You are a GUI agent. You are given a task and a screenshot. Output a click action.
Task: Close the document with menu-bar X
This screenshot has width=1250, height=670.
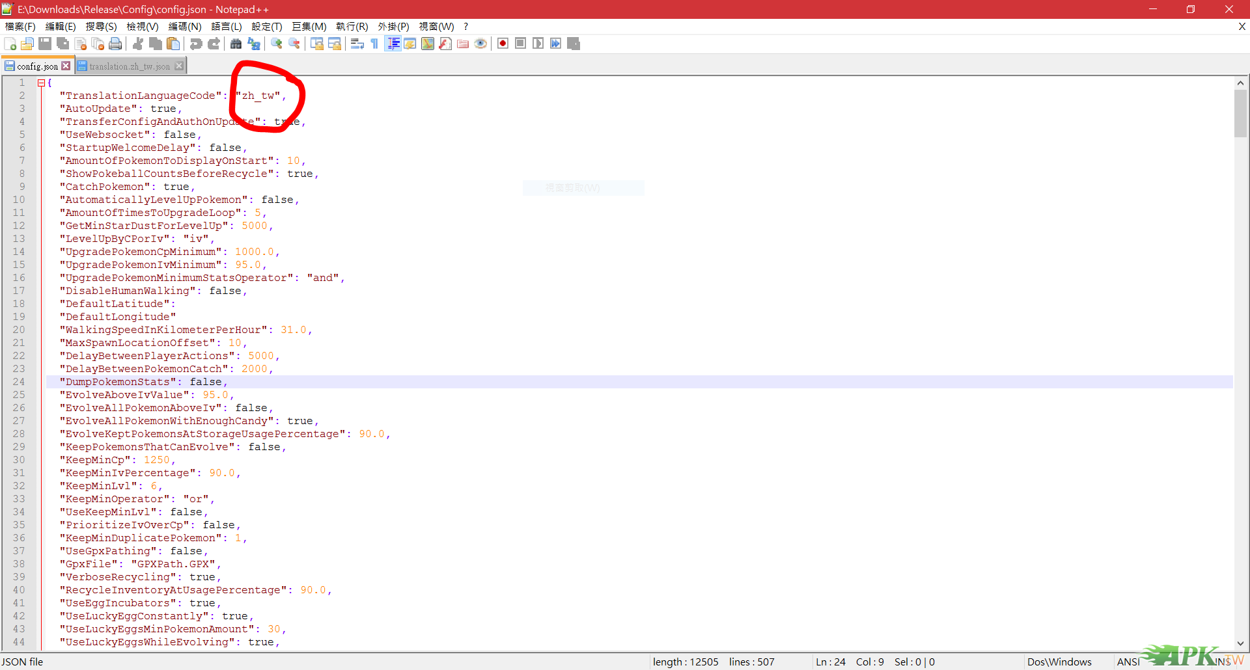click(x=1242, y=27)
